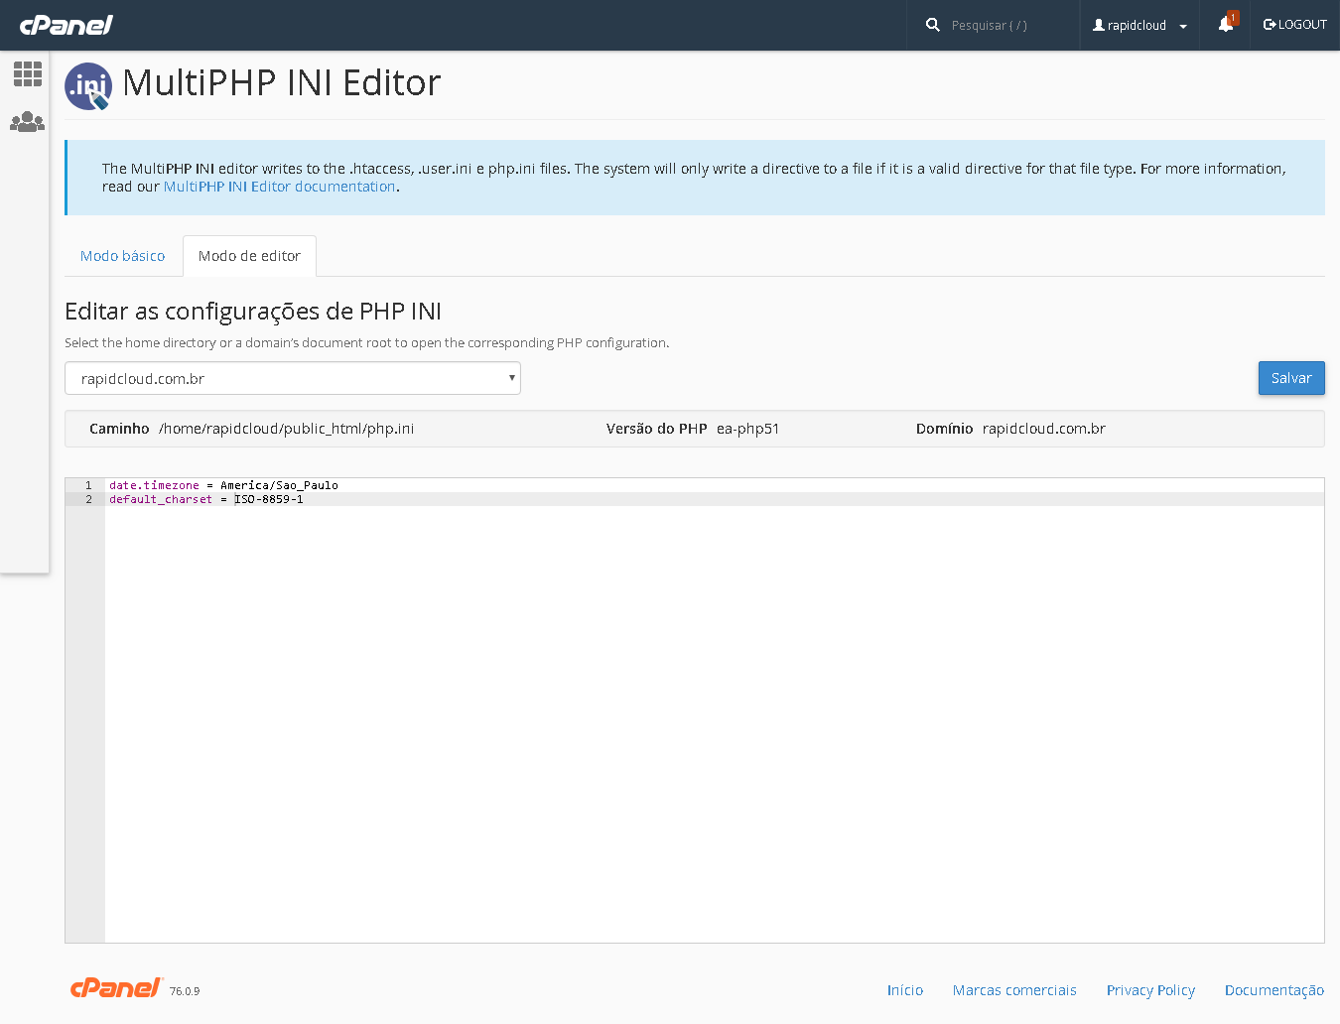Screen dimensions: 1340x1024
Task: Open MultiPHP INI Editor documentation link
Action: tap(279, 187)
